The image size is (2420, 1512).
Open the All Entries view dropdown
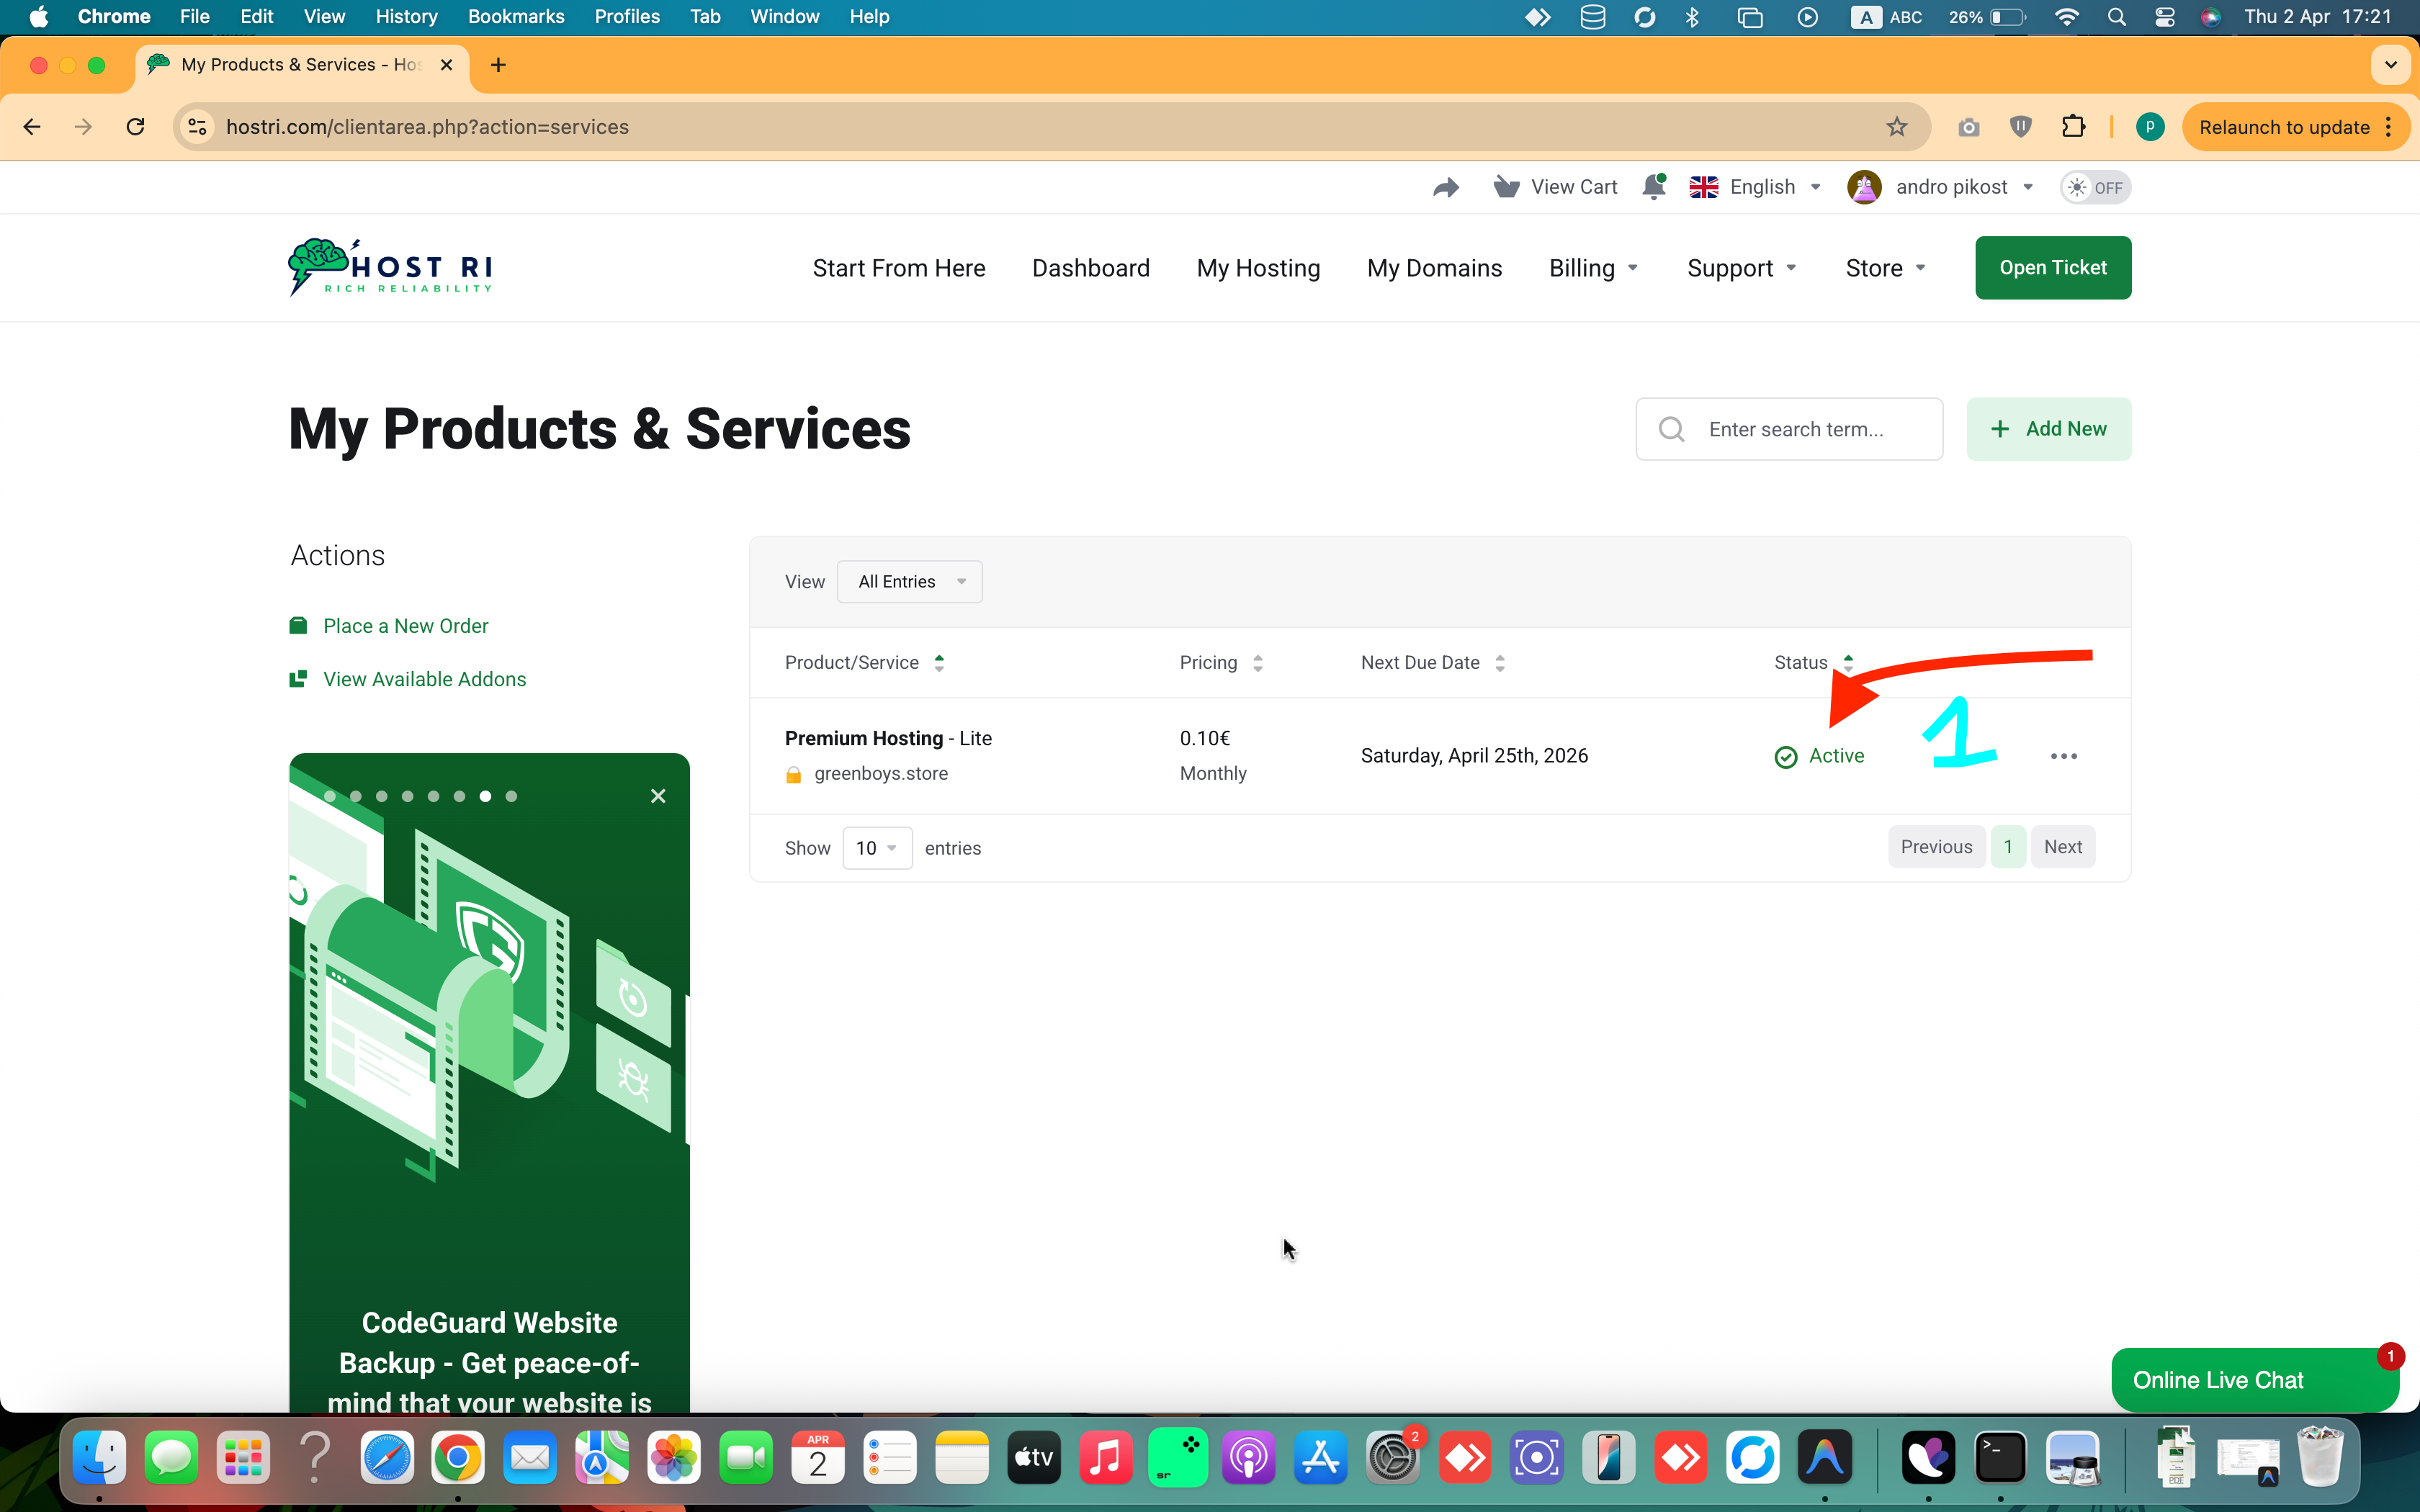coord(909,582)
